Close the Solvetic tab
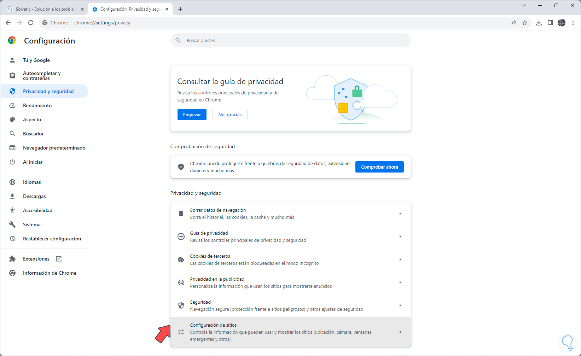Viewport: 581px width, 356px height. click(82, 9)
